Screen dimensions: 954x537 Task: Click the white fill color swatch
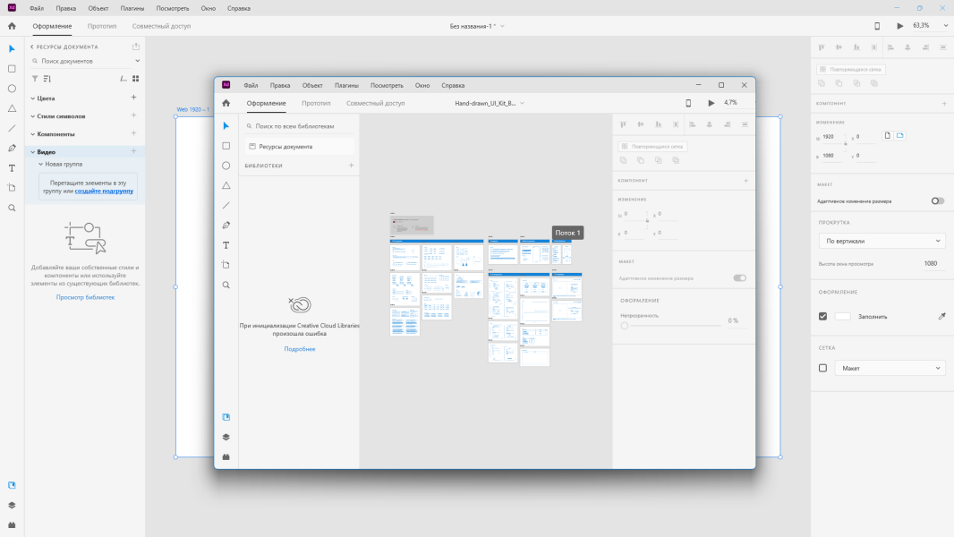pos(842,316)
